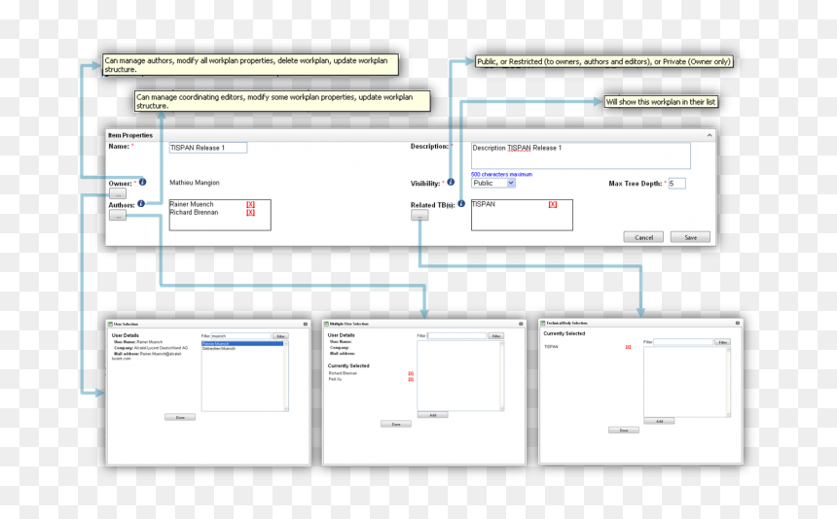Viewport: 837px width, 519px height.
Task: Click Done in Technical Body Selection window
Action: tap(624, 430)
